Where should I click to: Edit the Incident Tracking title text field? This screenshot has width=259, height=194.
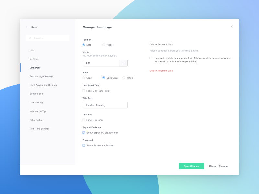coord(105,105)
